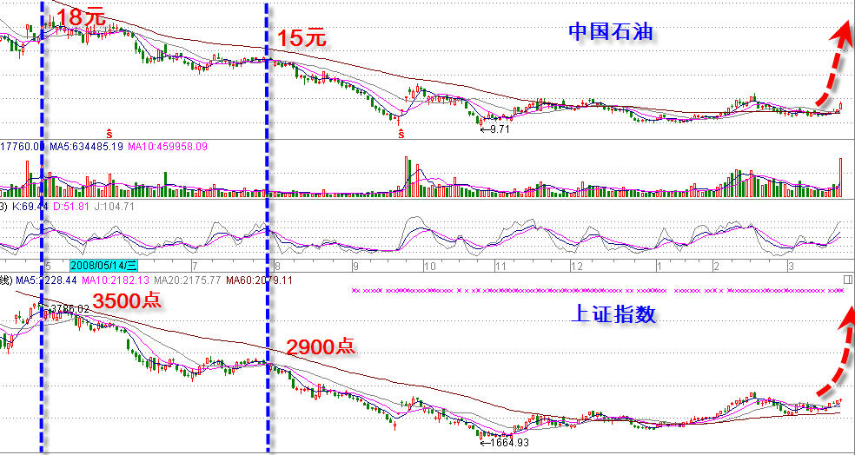Viewport: 855px width, 455px height.
Task: Select the highlighted date tag 2008/05/14/三
Action: [104, 266]
